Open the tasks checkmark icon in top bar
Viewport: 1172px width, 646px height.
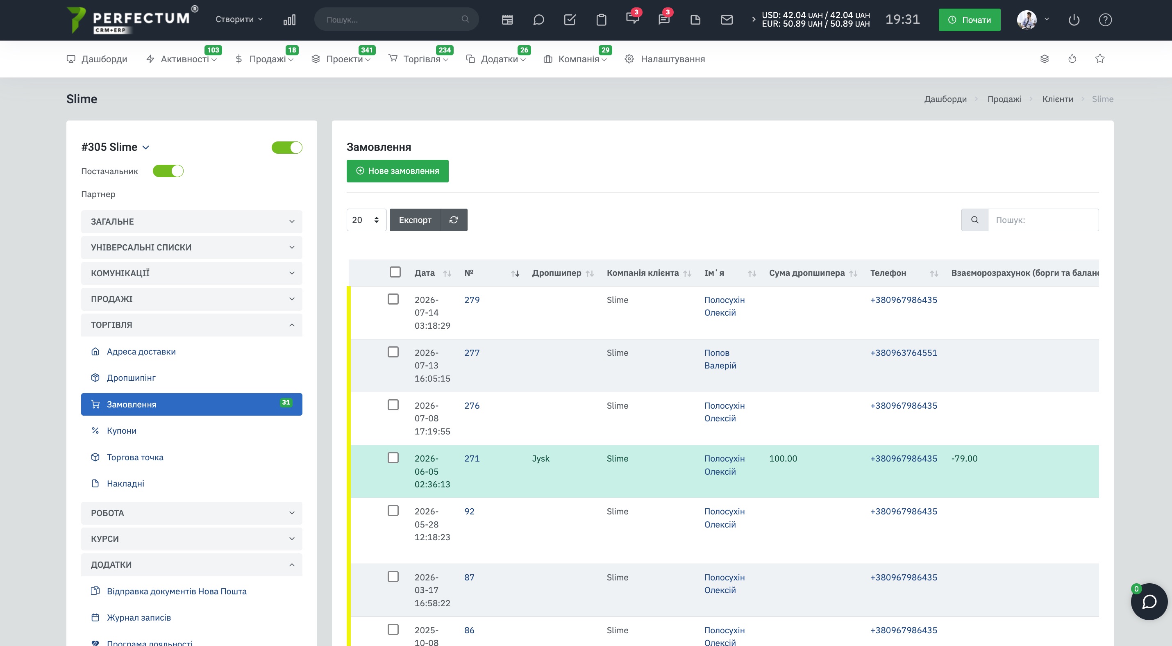click(570, 20)
